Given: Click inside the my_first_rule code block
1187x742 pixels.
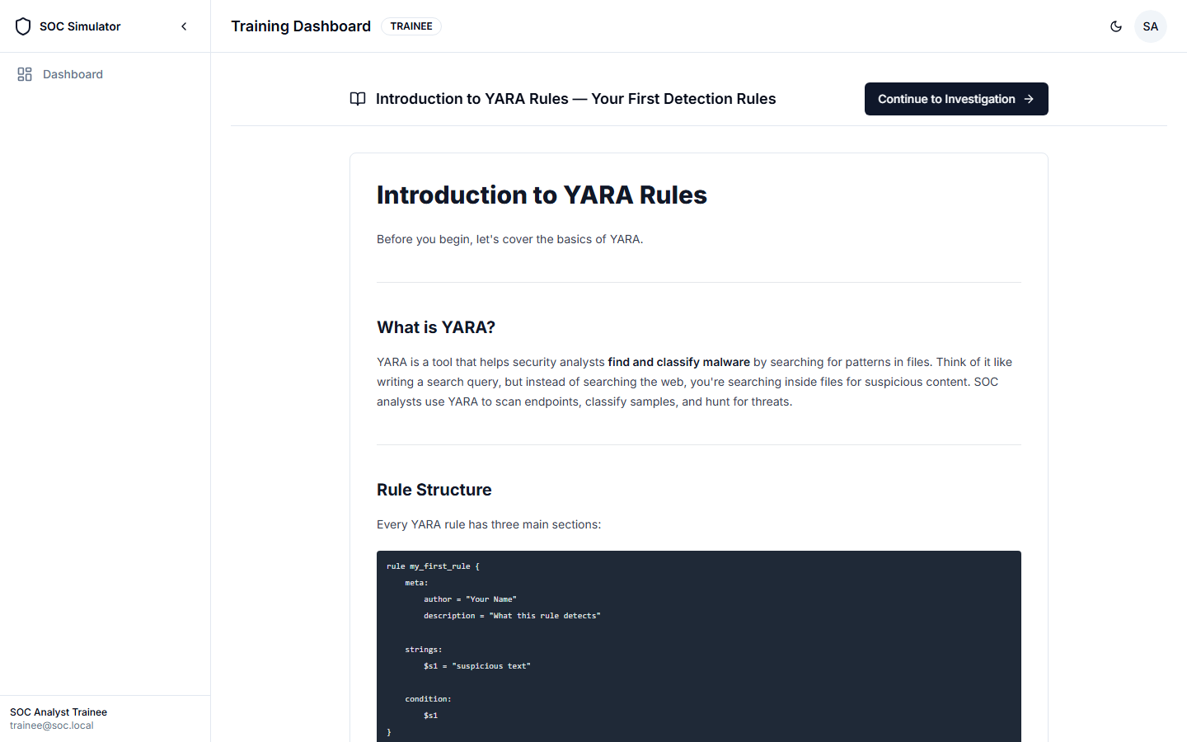Looking at the screenshot, I should (x=698, y=643).
